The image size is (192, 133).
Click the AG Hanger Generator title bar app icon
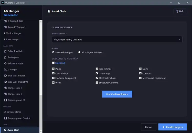point(3,3)
